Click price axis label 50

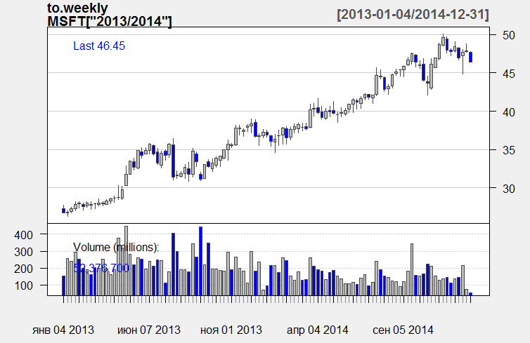point(509,35)
